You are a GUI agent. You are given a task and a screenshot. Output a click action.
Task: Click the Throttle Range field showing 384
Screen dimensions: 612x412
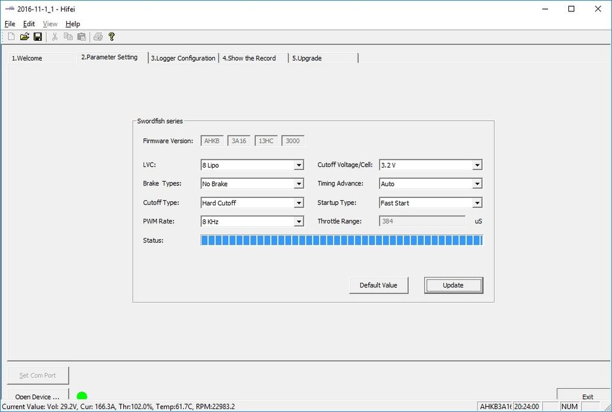423,221
